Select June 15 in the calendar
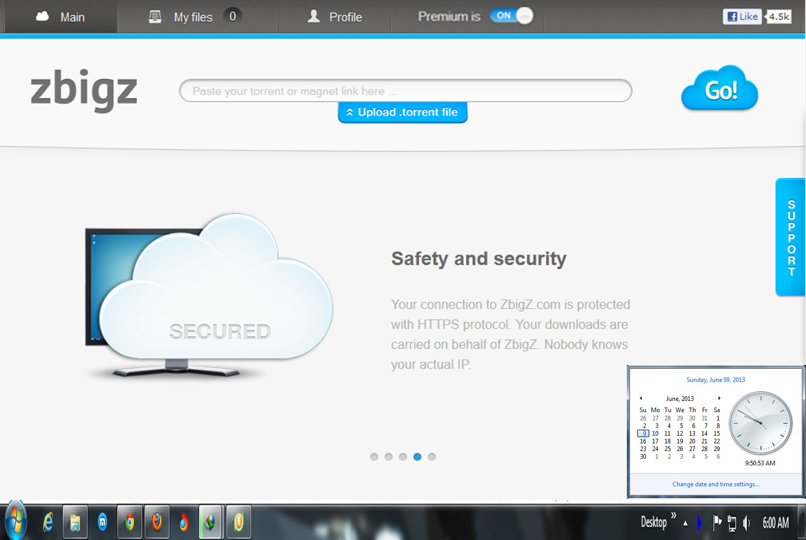806x540 pixels. tap(716, 433)
